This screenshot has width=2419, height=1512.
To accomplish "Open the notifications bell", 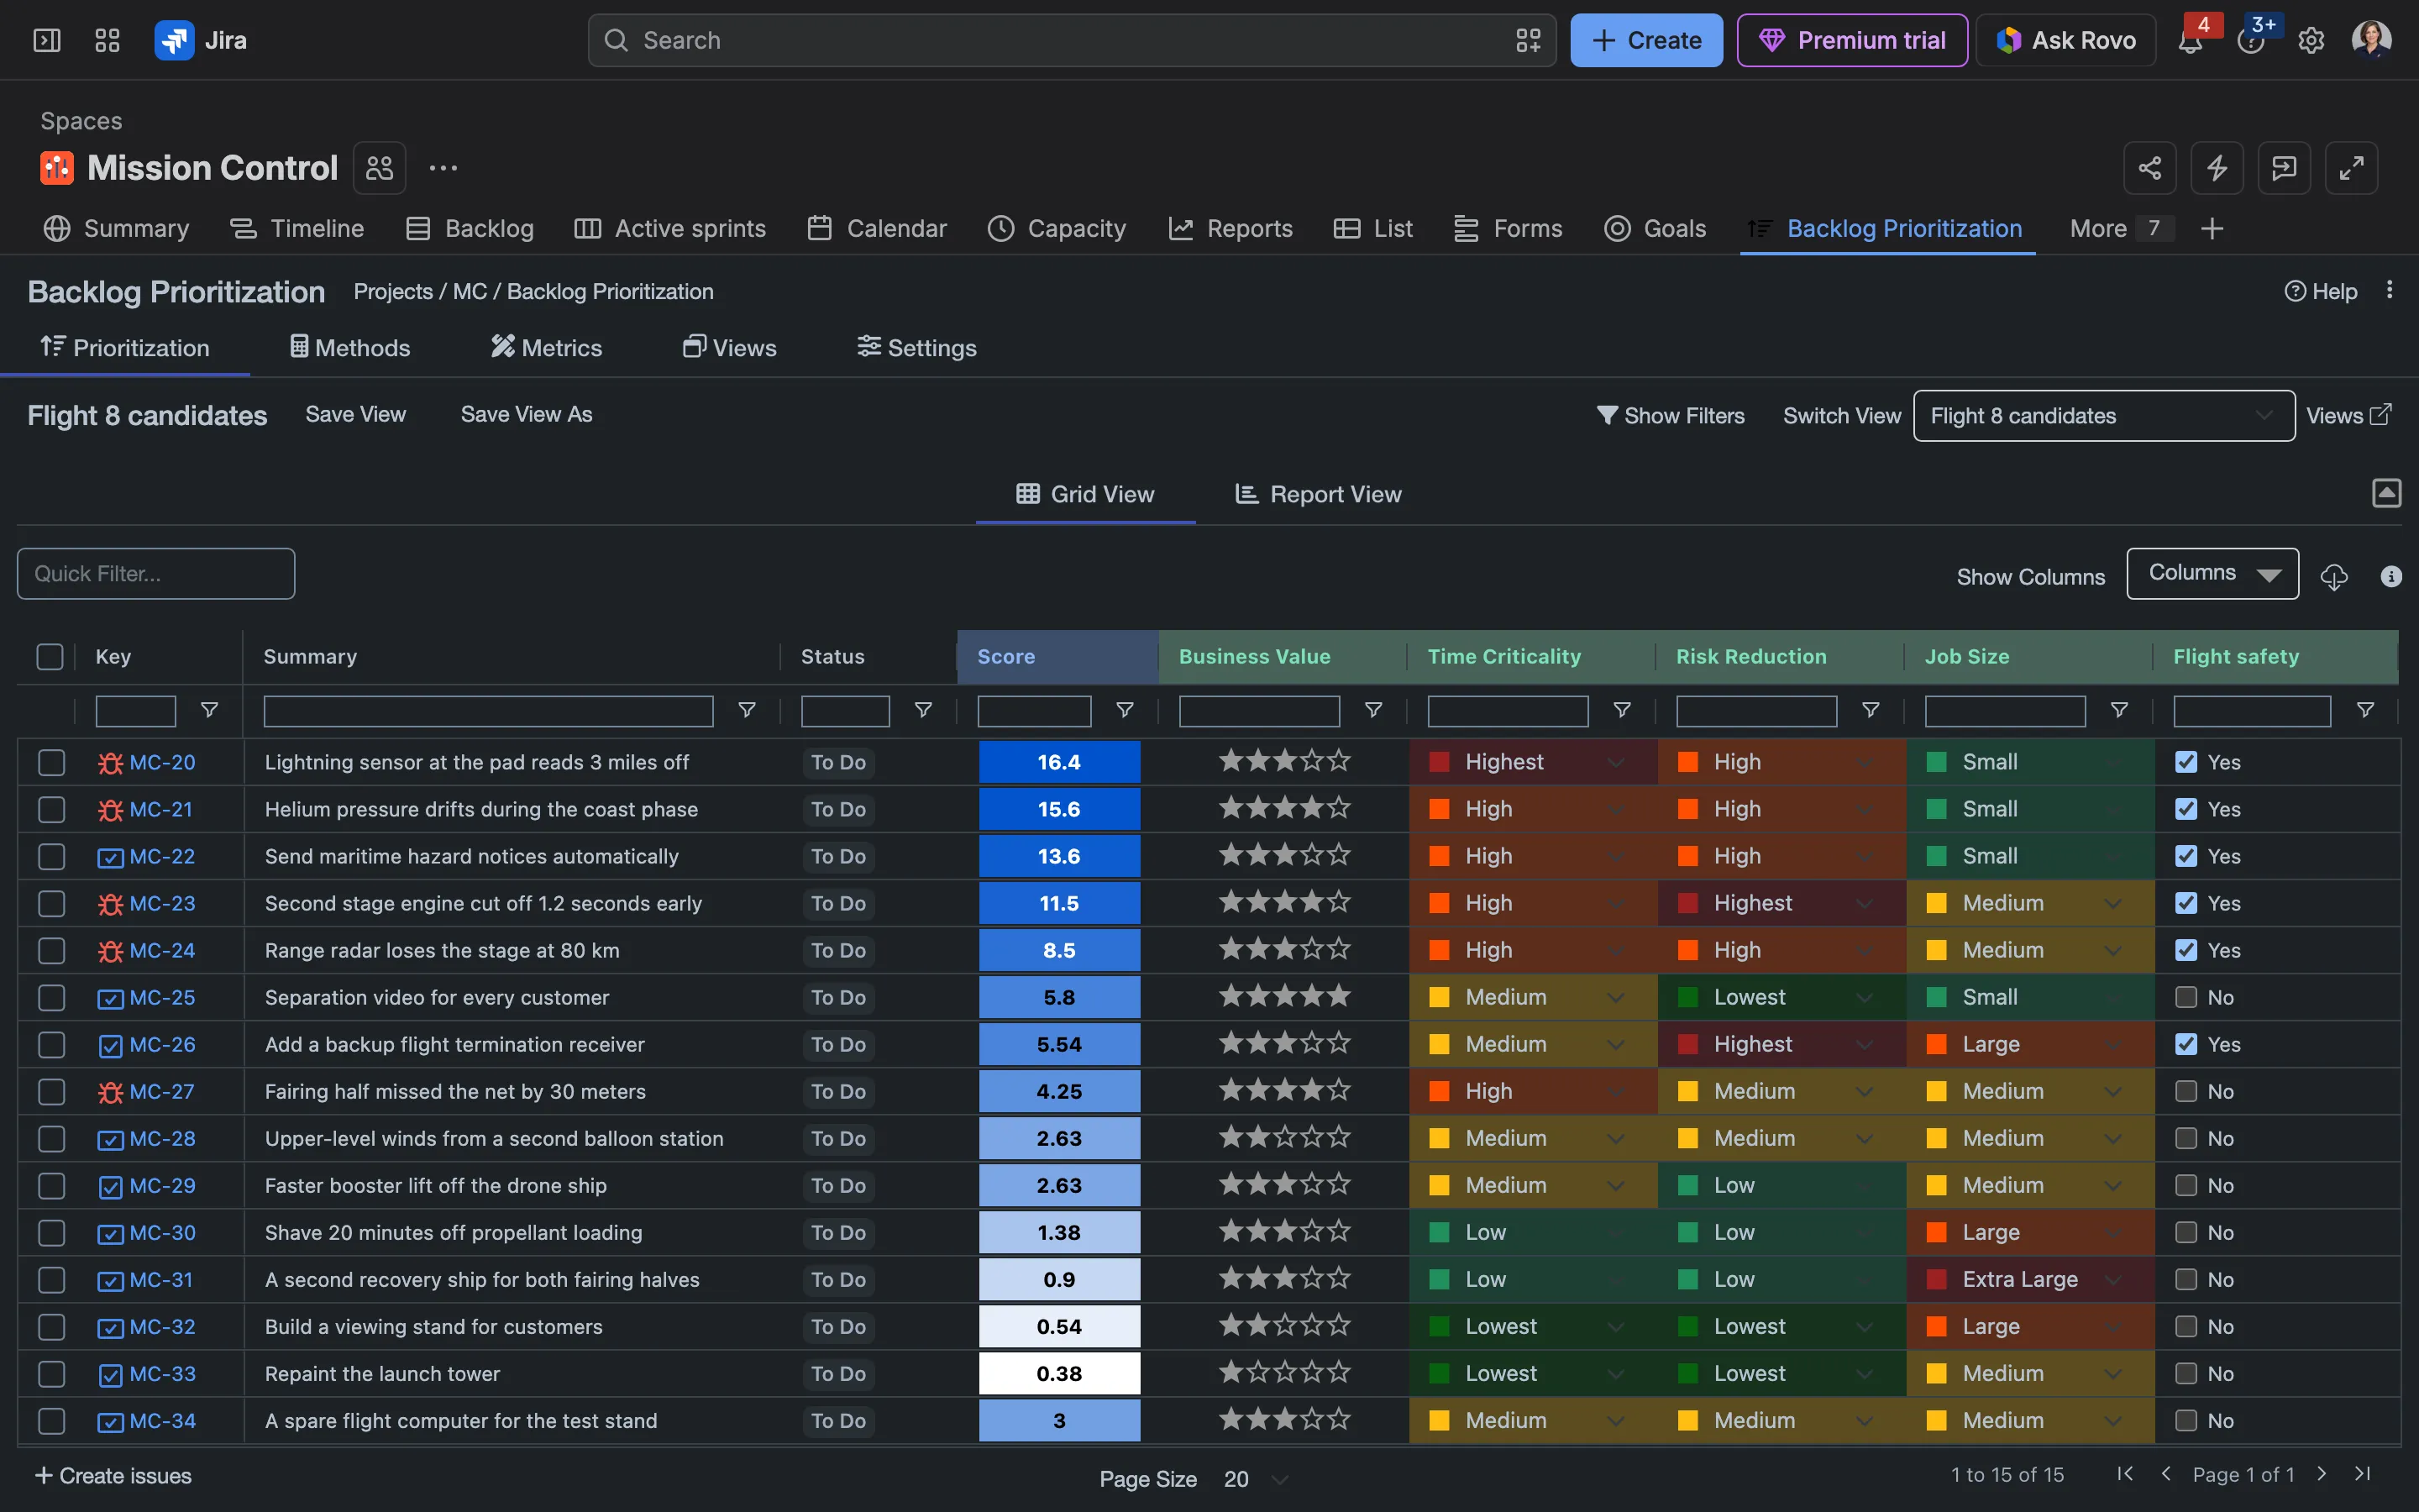I will click(2190, 41).
